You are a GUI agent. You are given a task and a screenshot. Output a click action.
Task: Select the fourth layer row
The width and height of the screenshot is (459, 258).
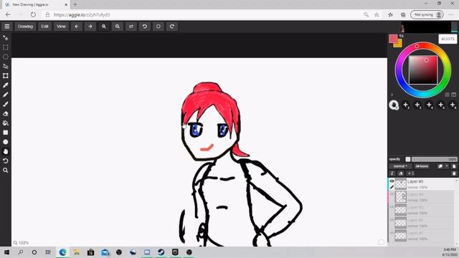pos(422,197)
